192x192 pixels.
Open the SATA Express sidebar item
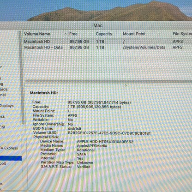pos(9,148)
